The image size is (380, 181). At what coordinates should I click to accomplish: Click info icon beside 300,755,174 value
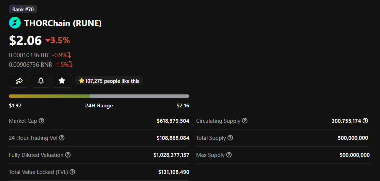pyautogui.click(x=365, y=121)
